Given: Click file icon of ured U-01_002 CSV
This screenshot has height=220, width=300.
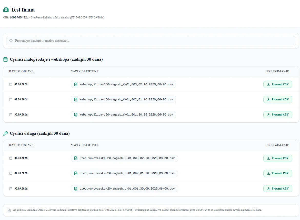Looking at the screenshot, I should [x=76, y=173].
